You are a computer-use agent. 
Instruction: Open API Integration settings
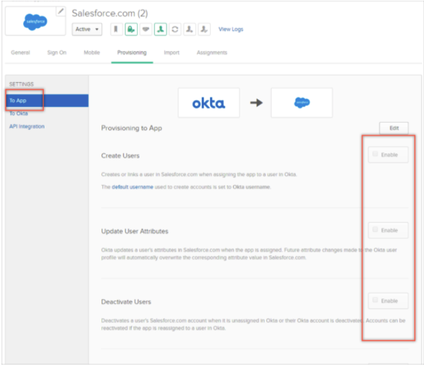tap(27, 126)
